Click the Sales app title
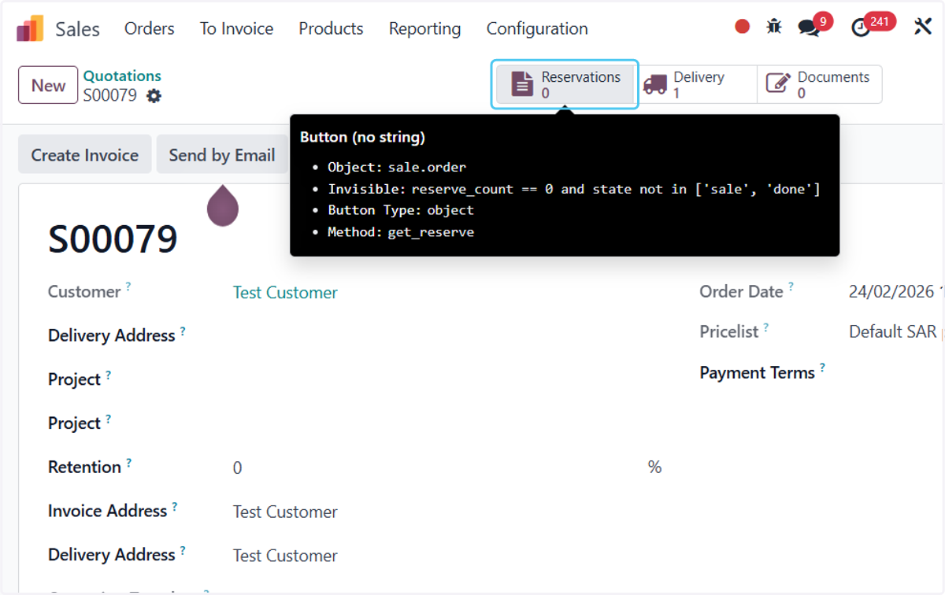Screen dimensions: 945x595 pyautogui.click(x=77, y=29)
